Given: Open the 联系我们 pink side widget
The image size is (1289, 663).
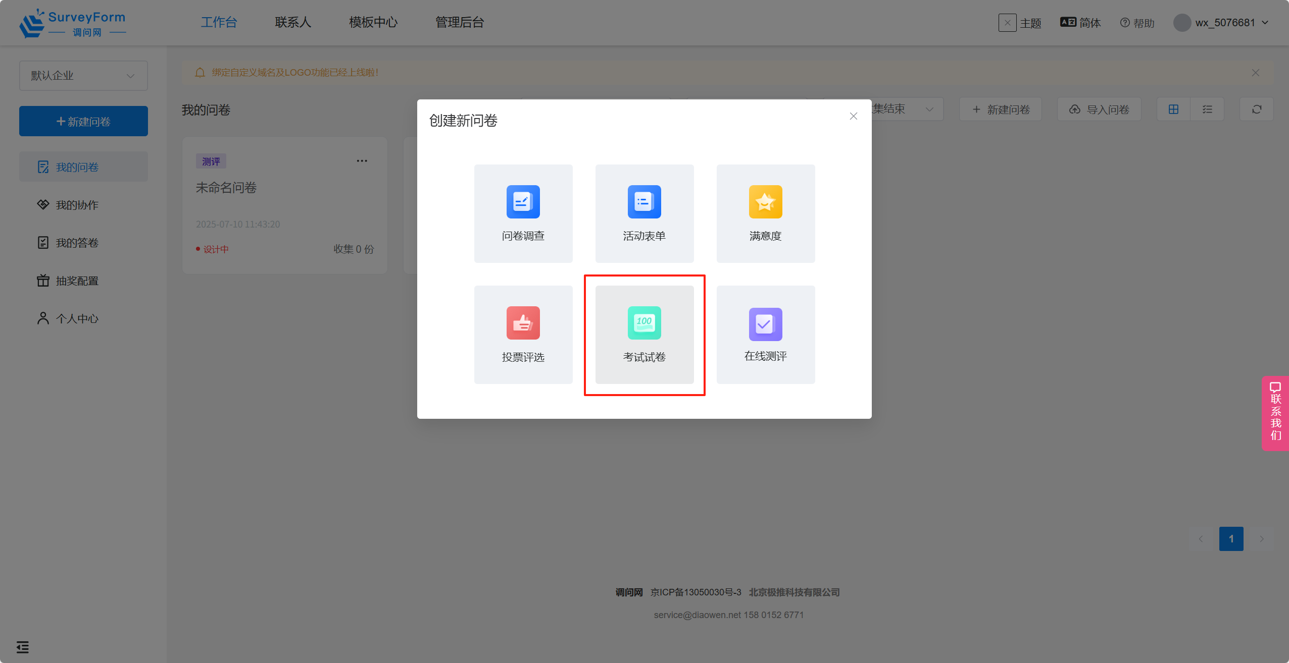Looking at the screenshot, I should pos(1275,413).
